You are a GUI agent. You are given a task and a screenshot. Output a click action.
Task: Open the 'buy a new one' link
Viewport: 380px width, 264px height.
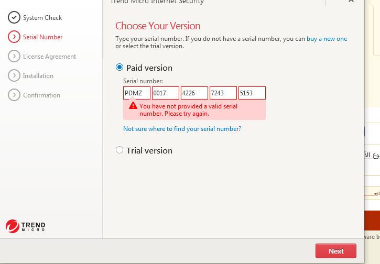pos(327,39)
